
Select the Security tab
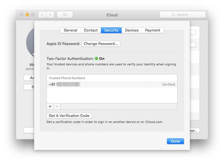[x=111, y=30]
